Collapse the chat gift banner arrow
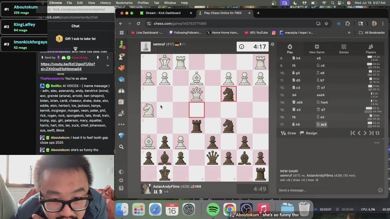 point(75,48)
